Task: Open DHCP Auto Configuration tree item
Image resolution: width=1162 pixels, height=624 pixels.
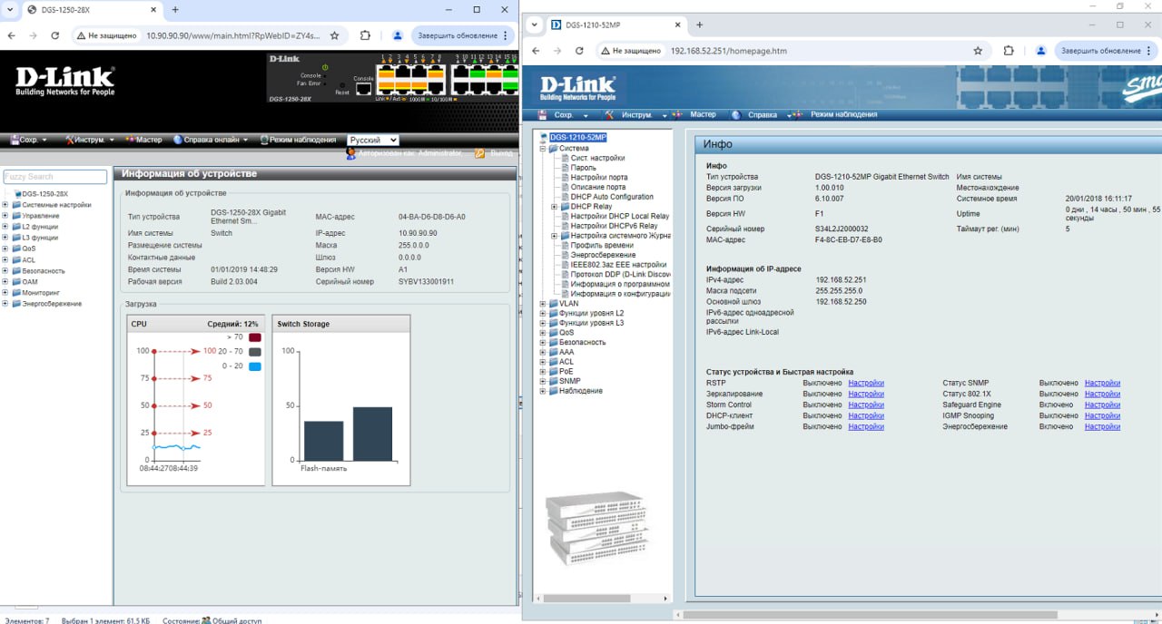Action: (x=612, y=197)
